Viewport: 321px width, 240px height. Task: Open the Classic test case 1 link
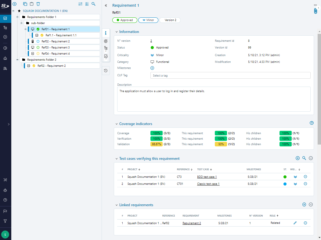(x=208, y=184)
